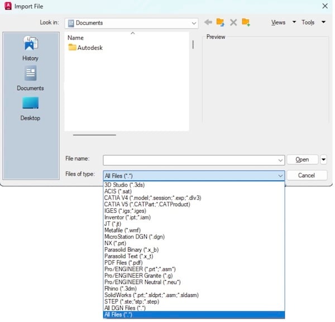This screenshot has height=322, width=335.
Task: Select Metafile (*.wmf) file type
Action: coord(194,230)
